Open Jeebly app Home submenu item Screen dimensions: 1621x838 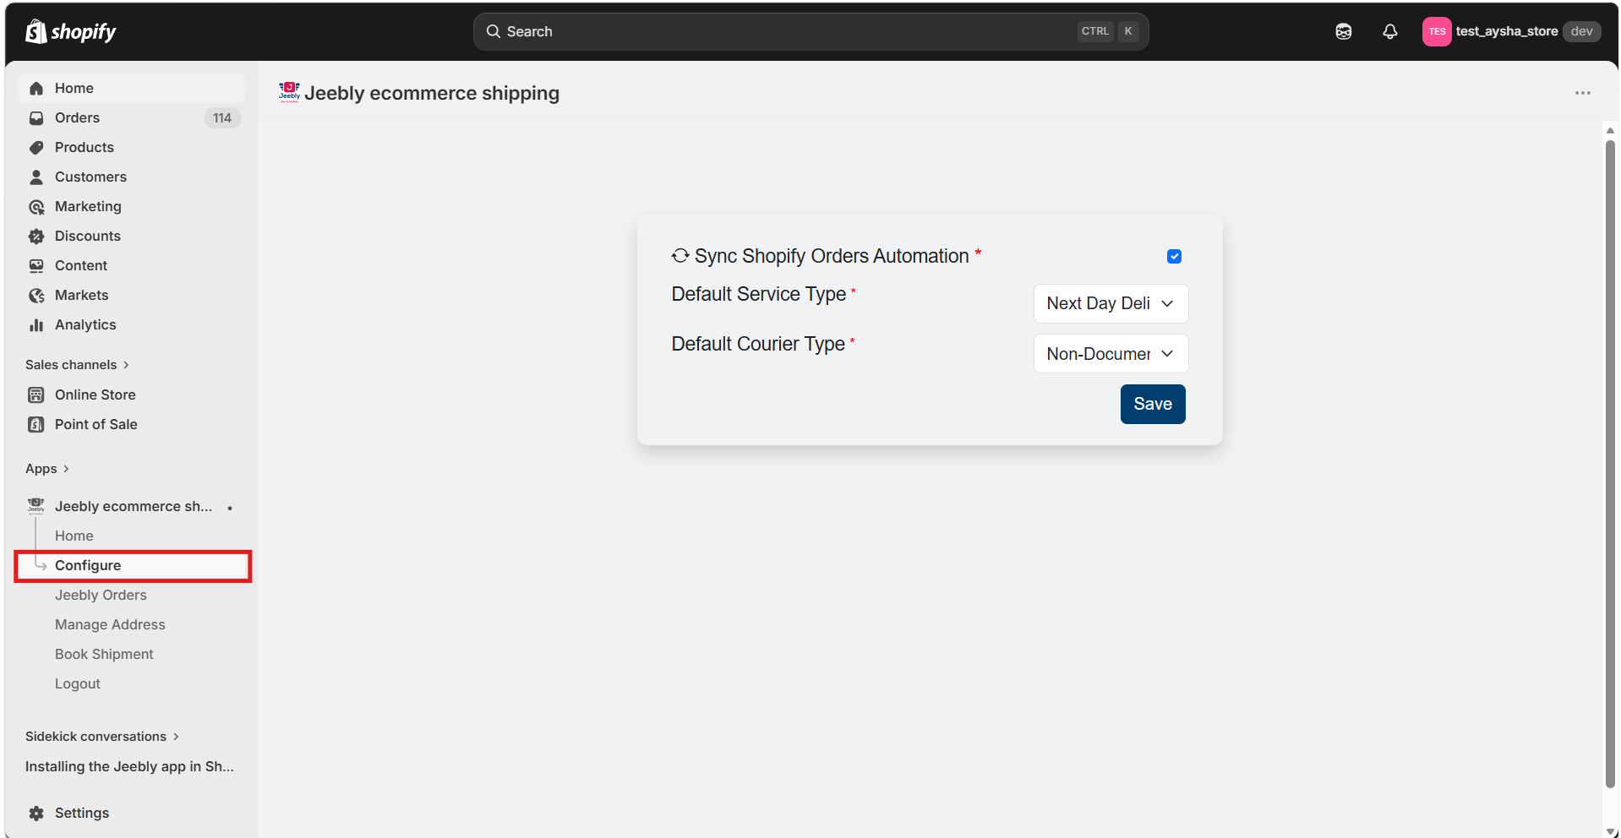[74, 536]
